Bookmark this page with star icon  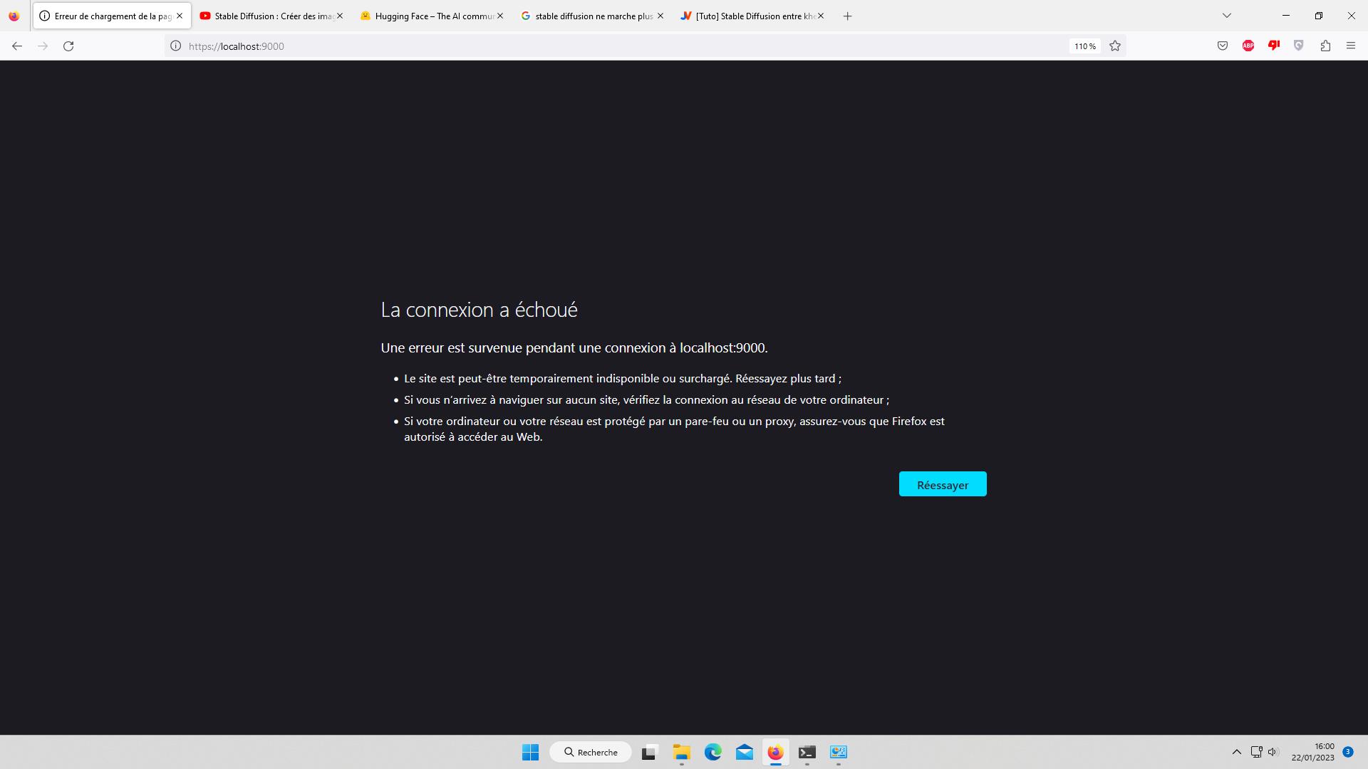1115,46
